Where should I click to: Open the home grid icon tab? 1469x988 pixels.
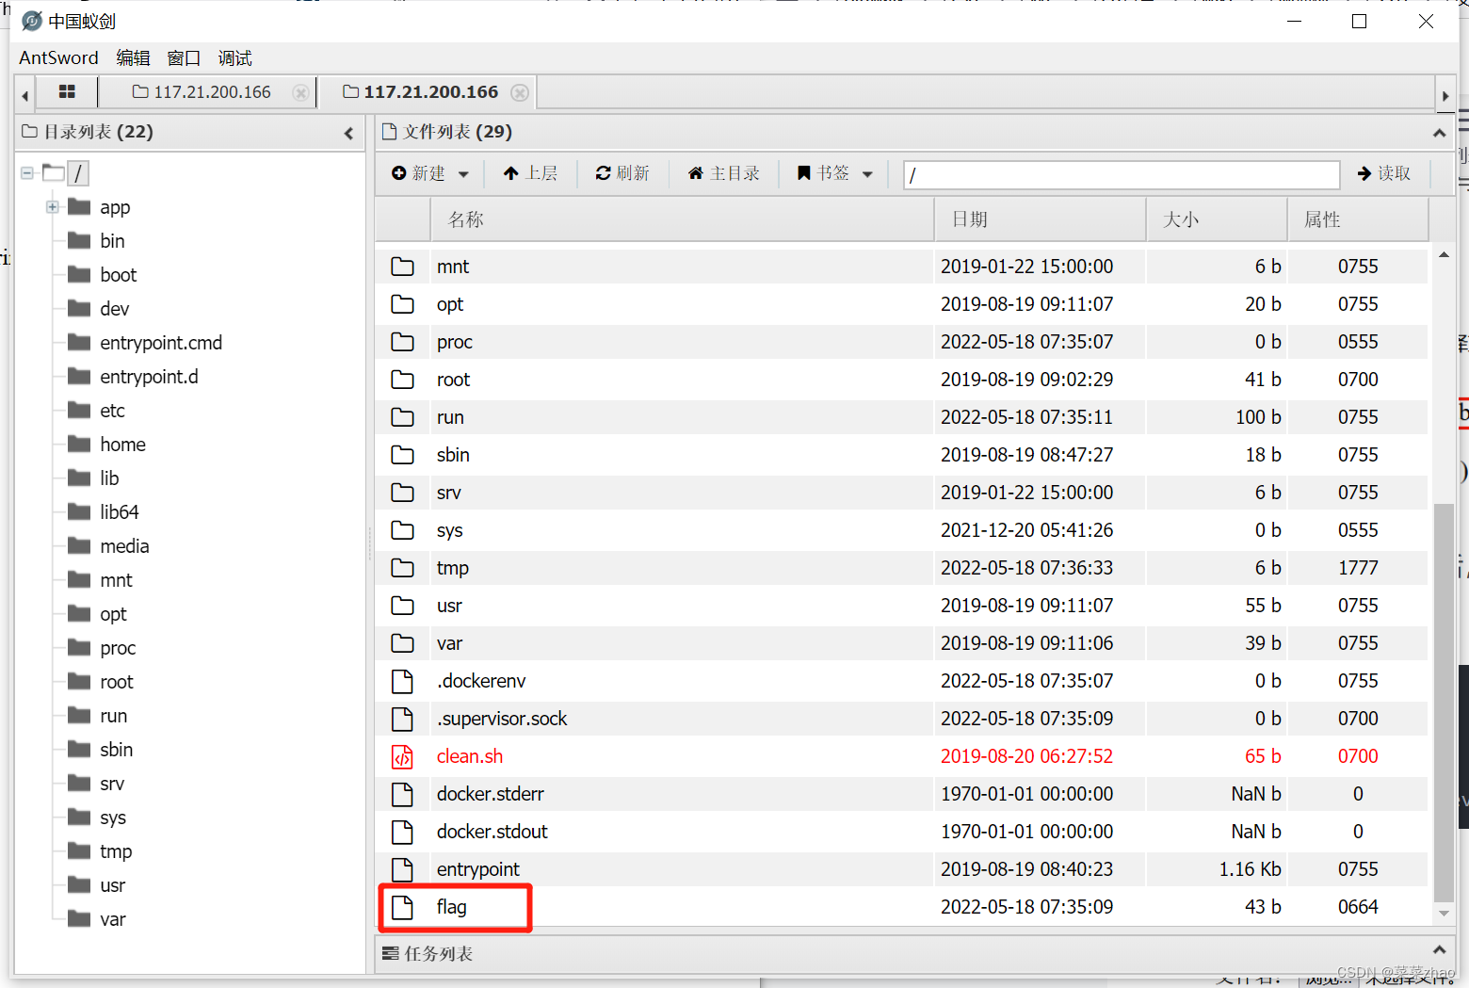[67, 92]
